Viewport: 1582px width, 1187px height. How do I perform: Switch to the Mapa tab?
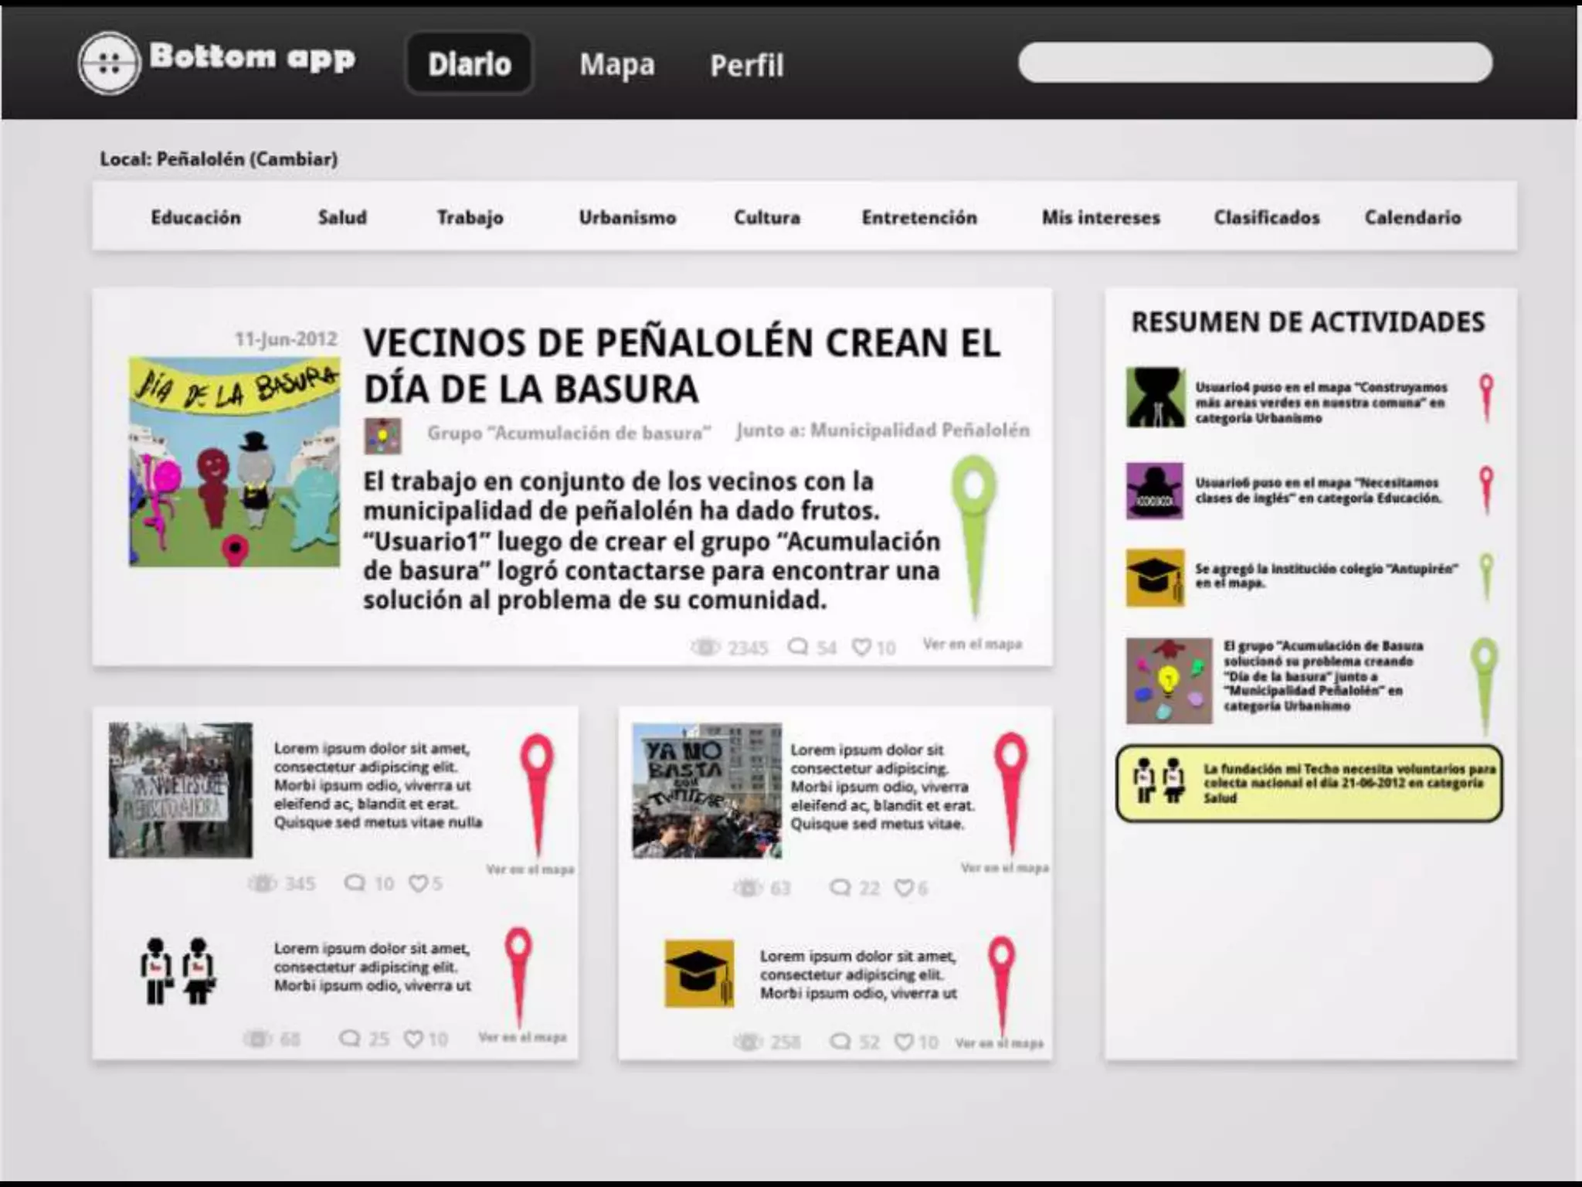(616, 65)
